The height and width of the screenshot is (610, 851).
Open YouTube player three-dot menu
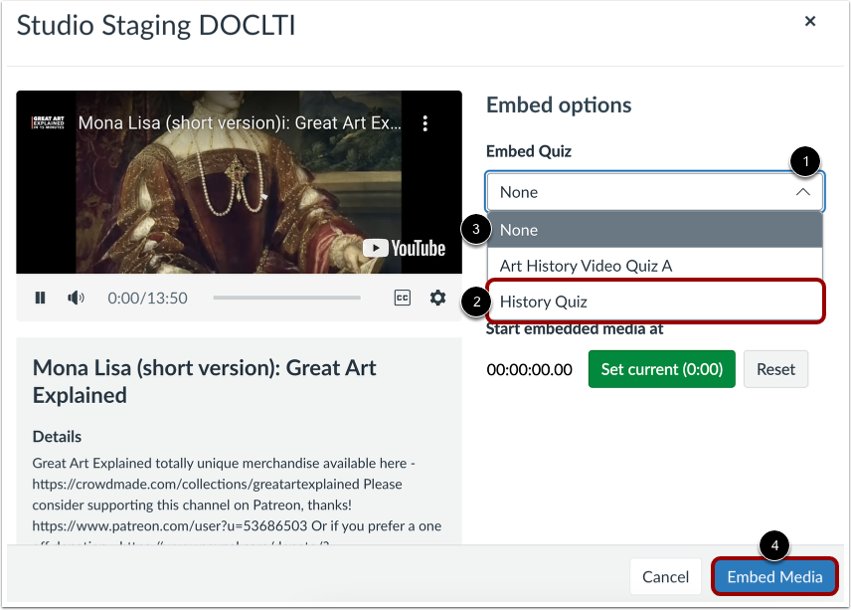(x=425, y=123)
